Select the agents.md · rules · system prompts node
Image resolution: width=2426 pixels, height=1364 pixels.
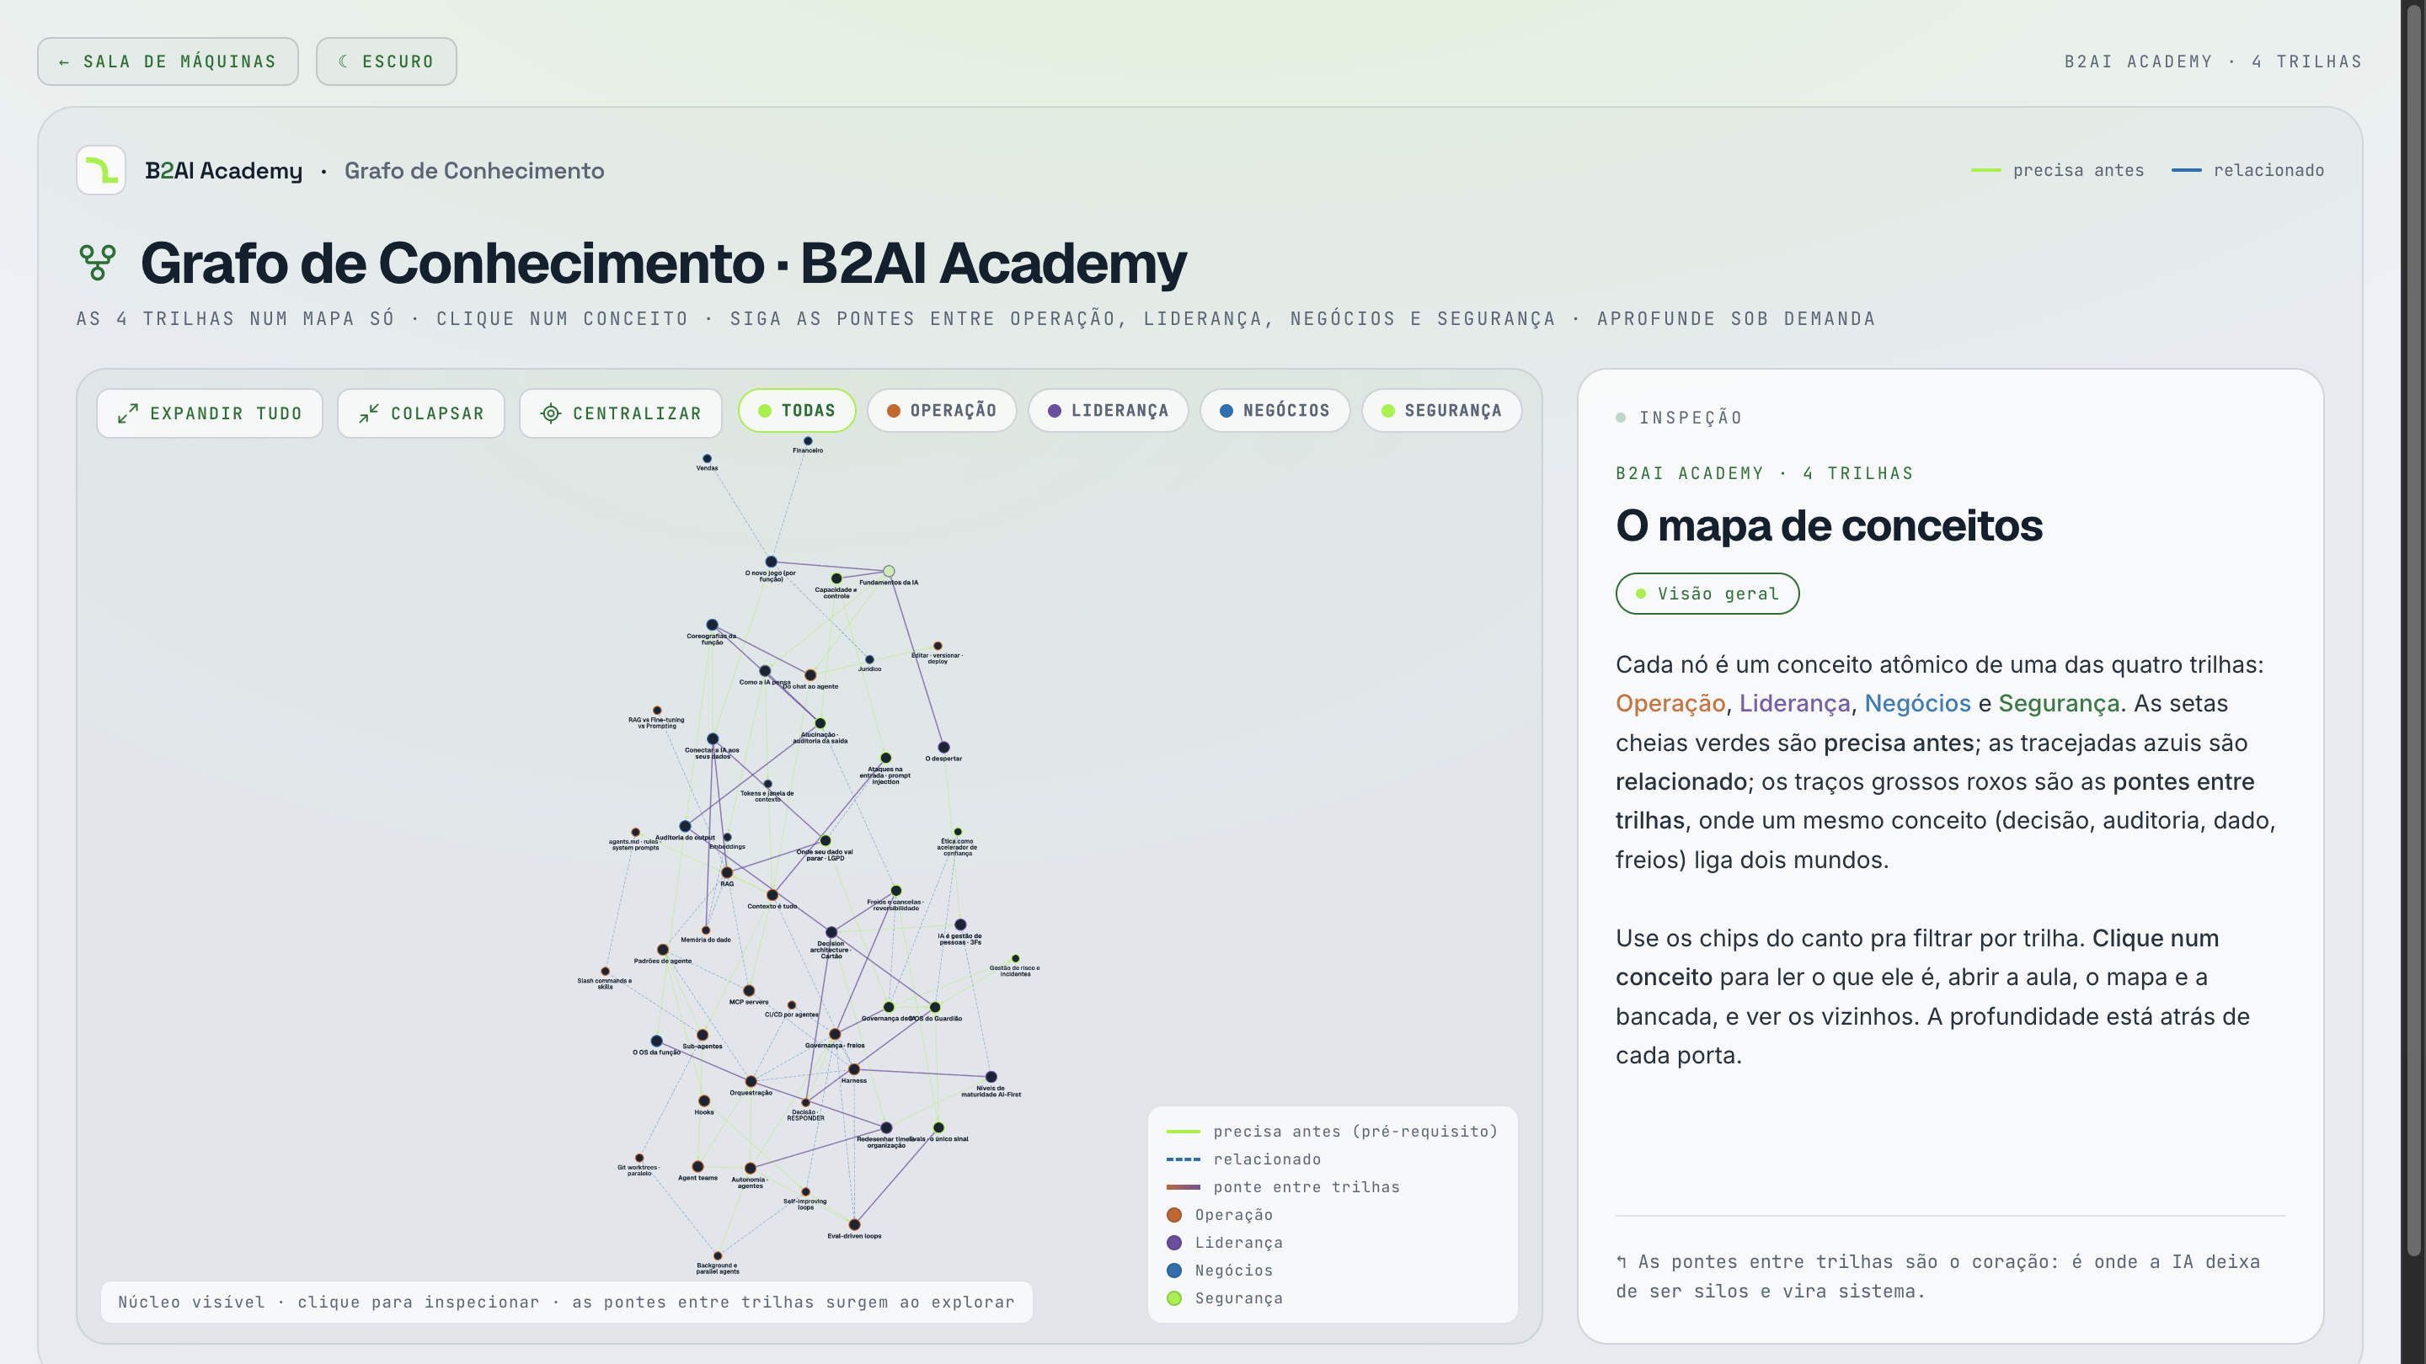pos(636,832)
